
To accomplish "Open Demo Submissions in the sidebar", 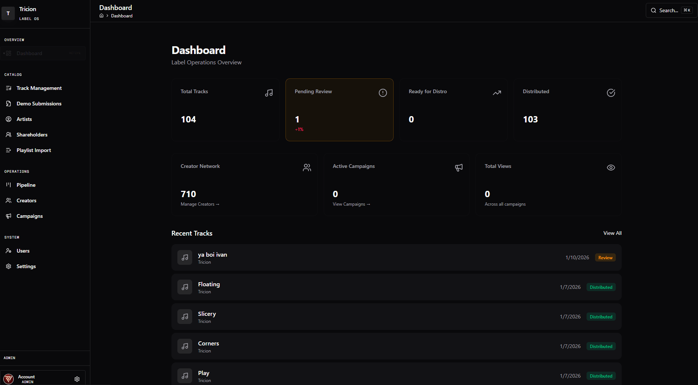I will [39, 104].
